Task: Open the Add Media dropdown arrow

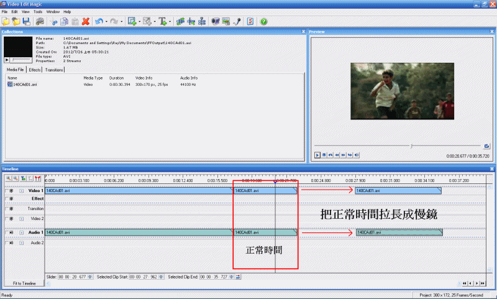Action: tap(139, 22)
